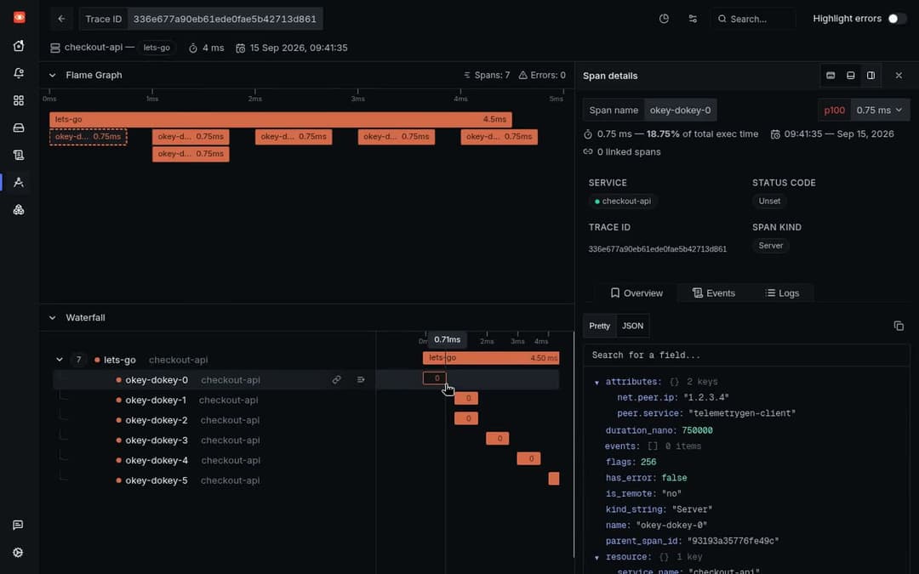This screenshot has height=574, width=919.
Task: Click the Unset status code badge
Action: pyautogui.click(x=769, y=201)
